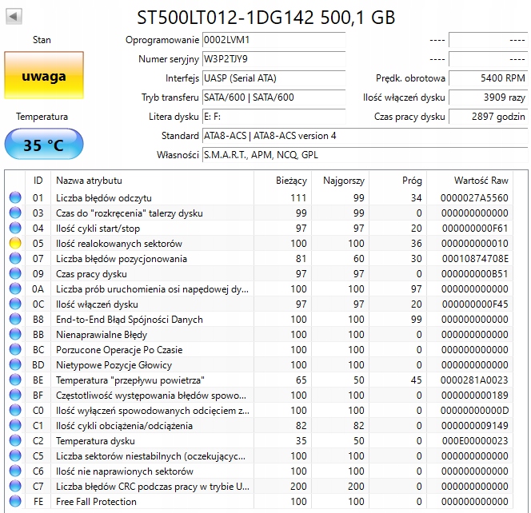Viewport: 531px width, 513px height.
Task: Click the yellow status orb for attribute 05
Action: (x=15, y=244)
